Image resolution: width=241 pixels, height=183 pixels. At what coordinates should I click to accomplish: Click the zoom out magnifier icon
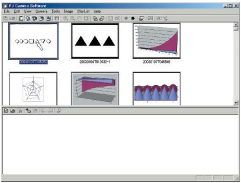click(72, 19)
